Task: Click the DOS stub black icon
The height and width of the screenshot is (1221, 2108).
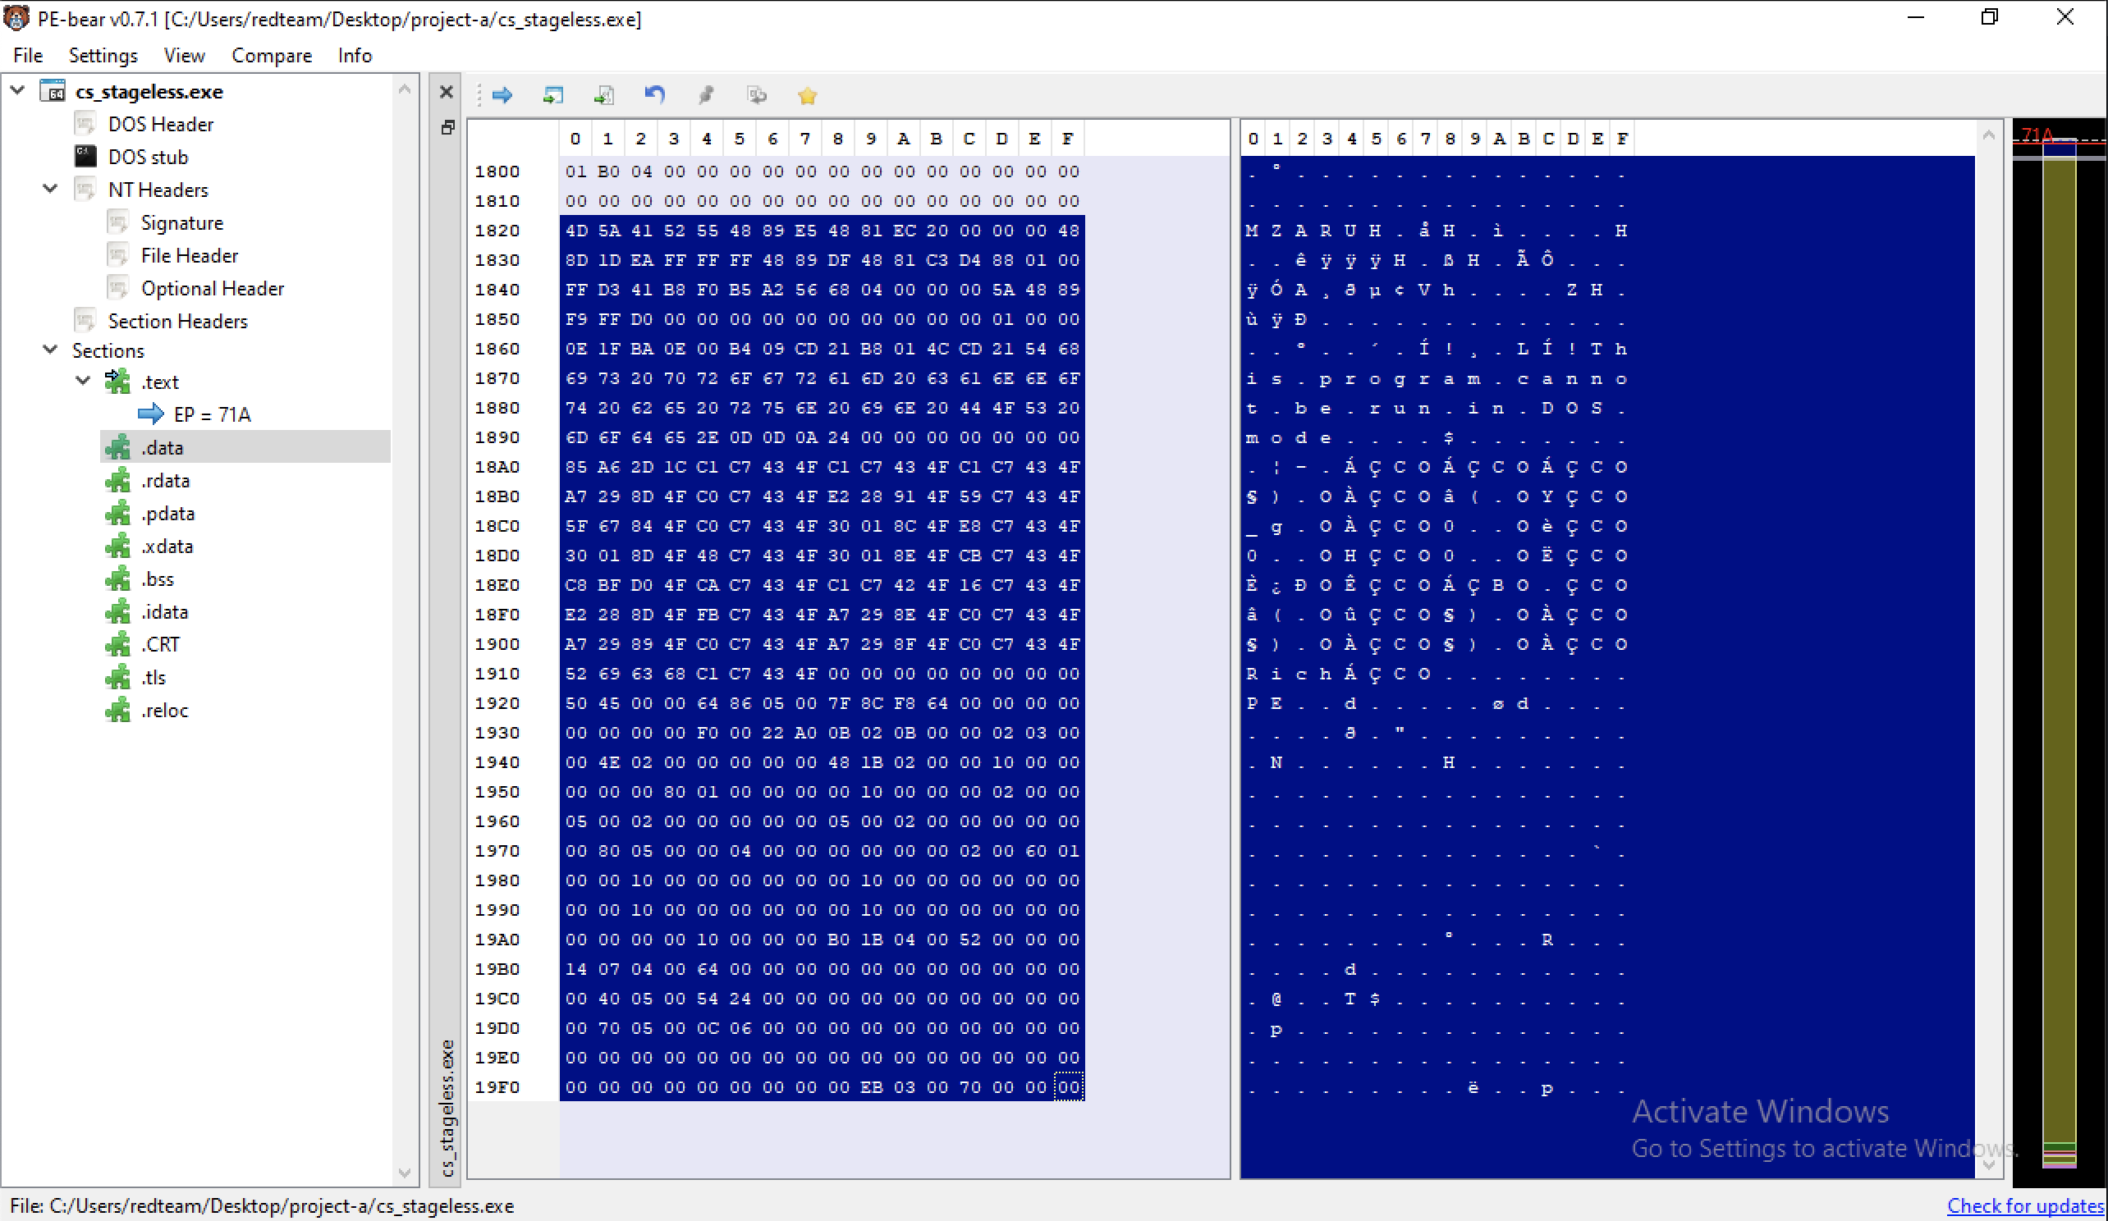Action: click(85, 157)
